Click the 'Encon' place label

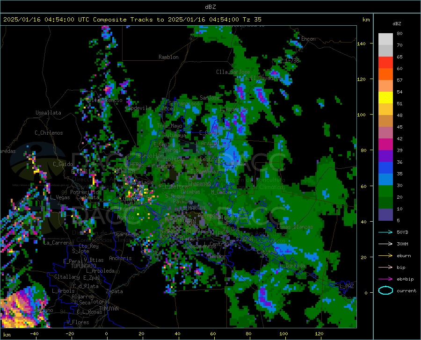308,39
